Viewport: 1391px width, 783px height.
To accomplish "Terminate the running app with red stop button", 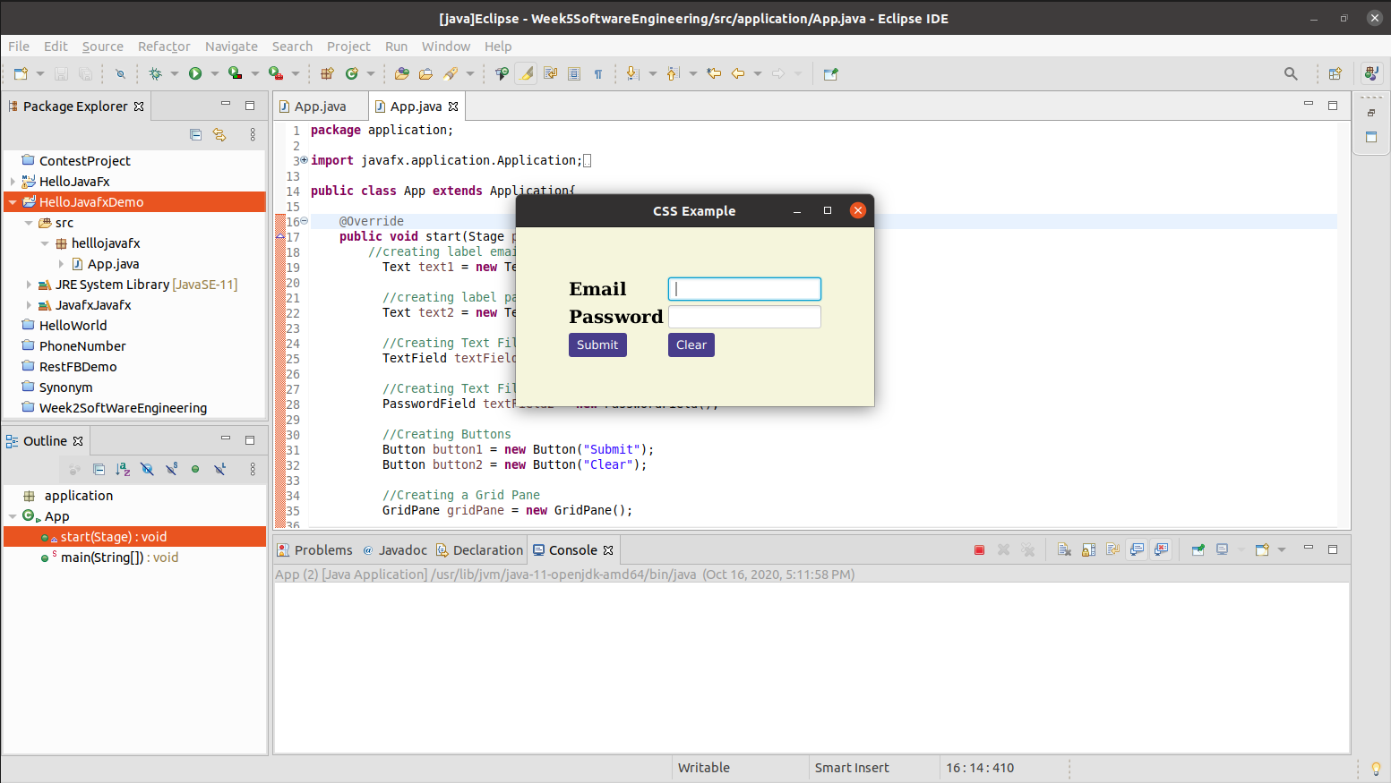I will pos(979,550).
